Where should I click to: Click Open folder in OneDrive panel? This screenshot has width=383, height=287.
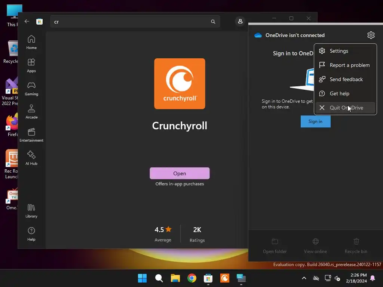point(275,246)
